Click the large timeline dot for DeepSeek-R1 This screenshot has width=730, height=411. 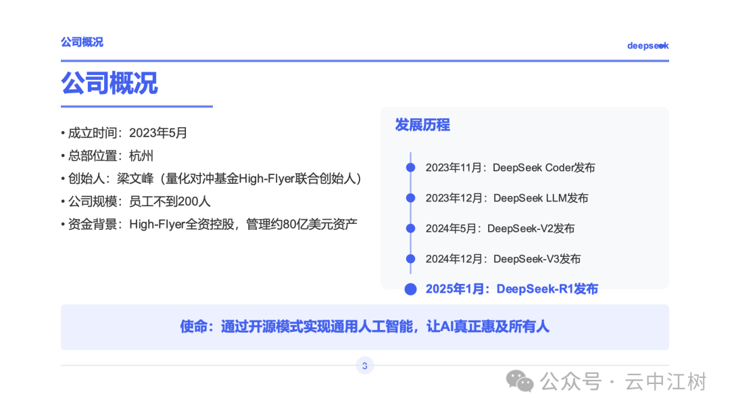[411, 289]
